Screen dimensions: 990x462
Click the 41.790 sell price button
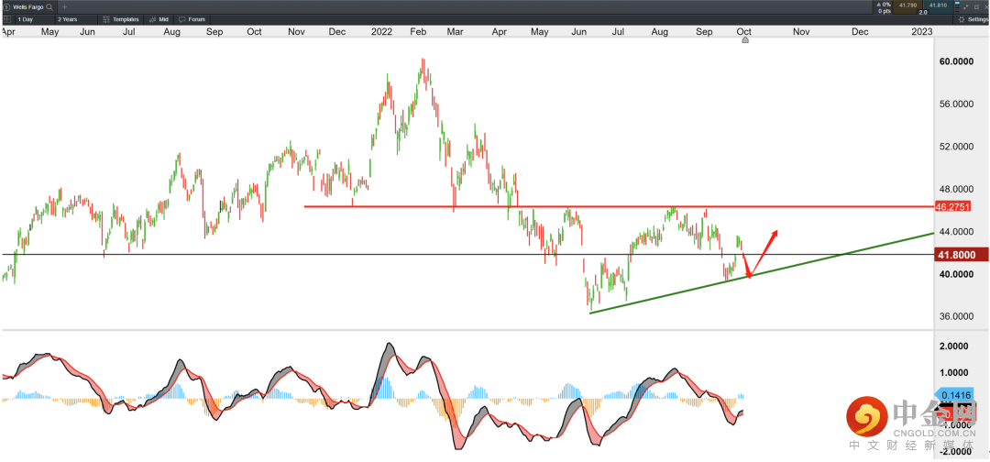tap(907, 7)
